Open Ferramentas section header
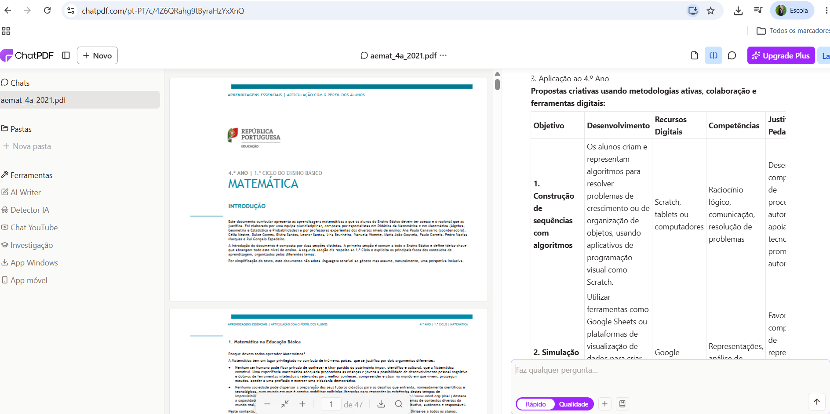Screen dimensions: 830x414 pos(27,175)
